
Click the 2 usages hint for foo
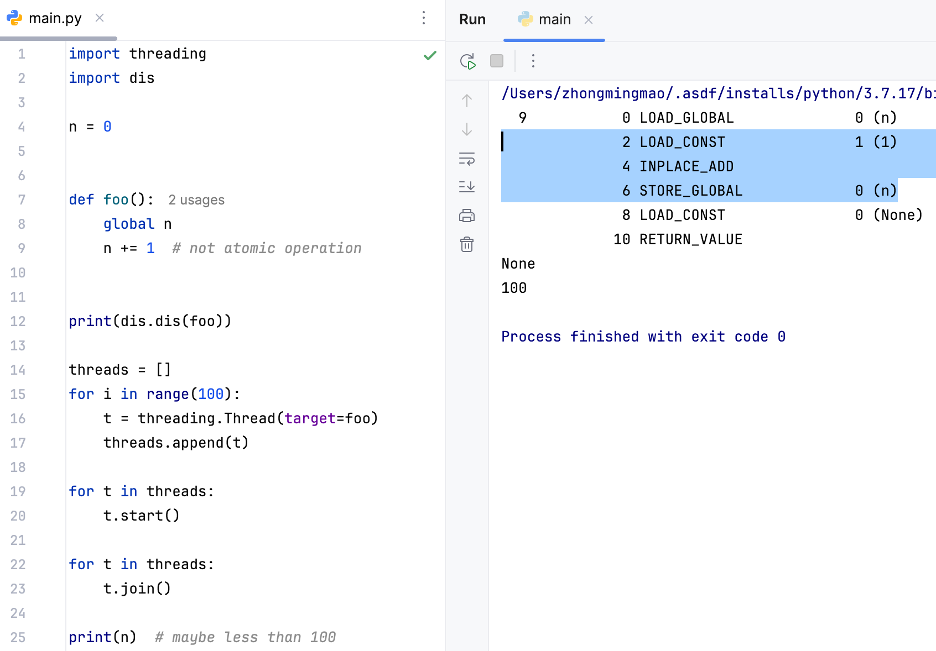(196, 200)
